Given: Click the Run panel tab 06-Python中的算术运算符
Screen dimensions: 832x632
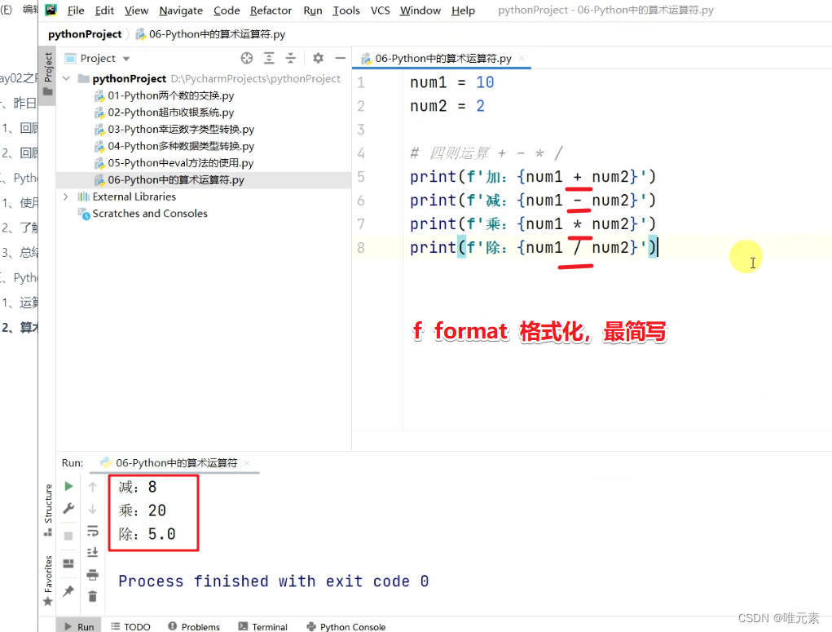Looking at the screenshot, I should tap(176, 462).
